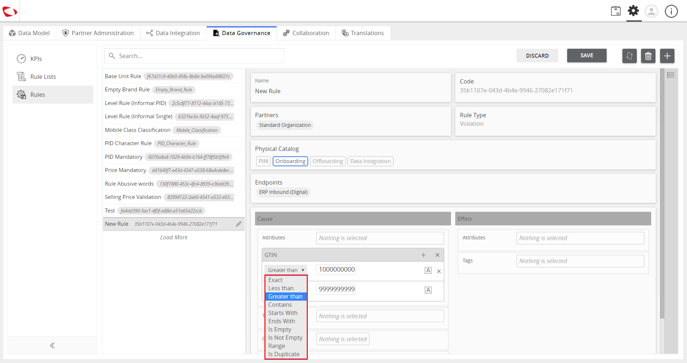This screenshot has height=363, width=687.
Task: Toggle the Offboarding physical catalog
Action: tap(328, 161)
